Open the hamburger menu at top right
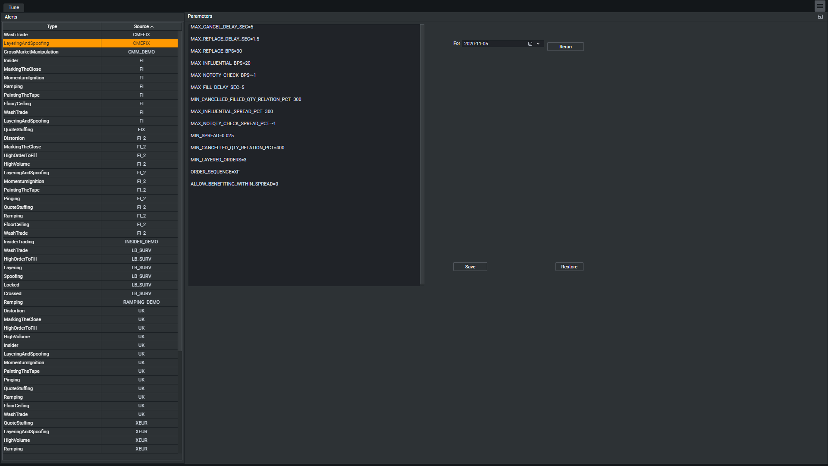The image size is (828, 466). (820, 6)
